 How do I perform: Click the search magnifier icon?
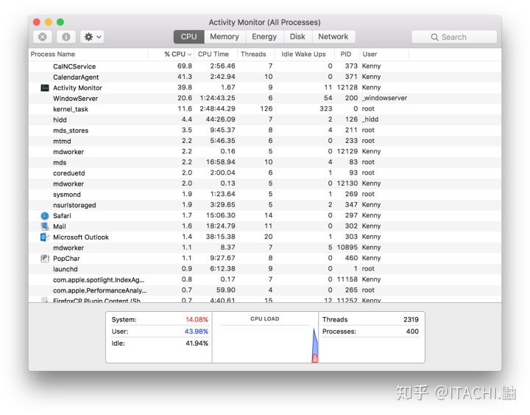[x=435, y=38]
